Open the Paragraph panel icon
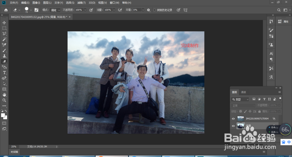This screenshot has width=292, height=157. point(271,59)
